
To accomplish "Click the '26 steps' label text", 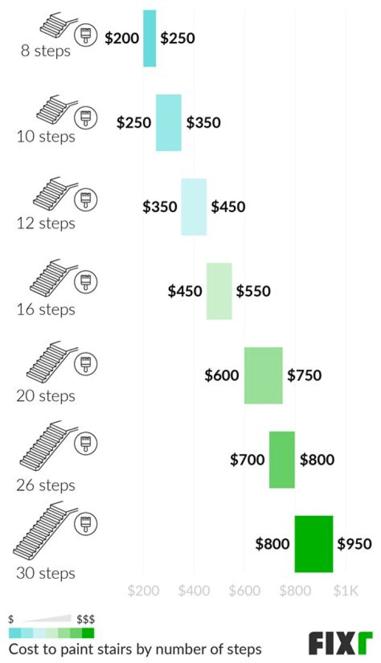I will [x=46, y=485].
